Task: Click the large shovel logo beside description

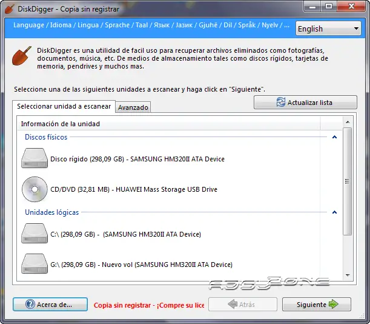Action: point(22,56)
